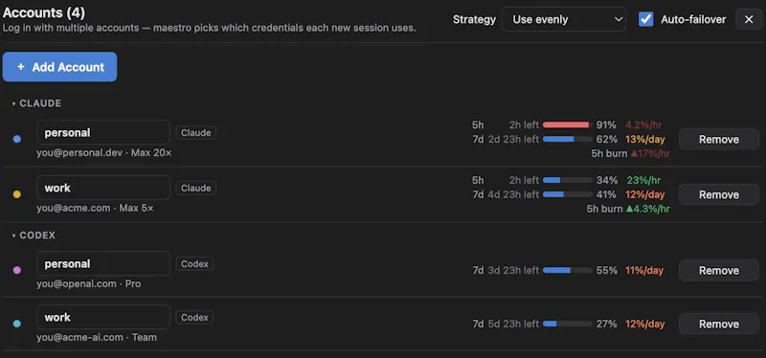This screenshot has height=358, width=766.
Task: Edit the Claude work account name field
Action: pyautogui.click(x=103, y=188)
